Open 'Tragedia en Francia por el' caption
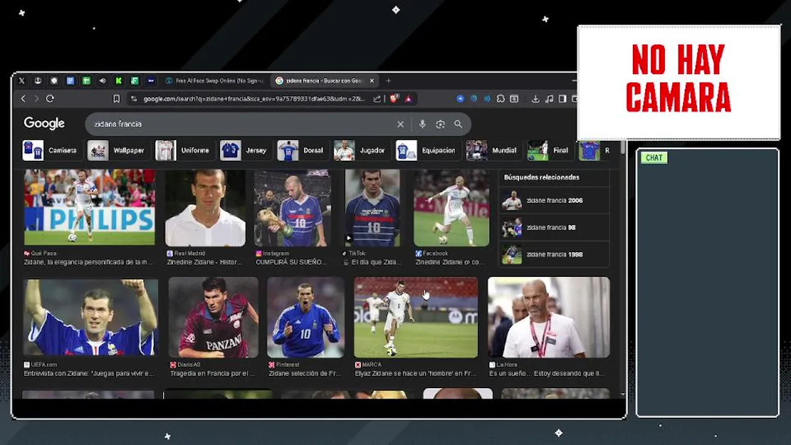 pos(212,373)
